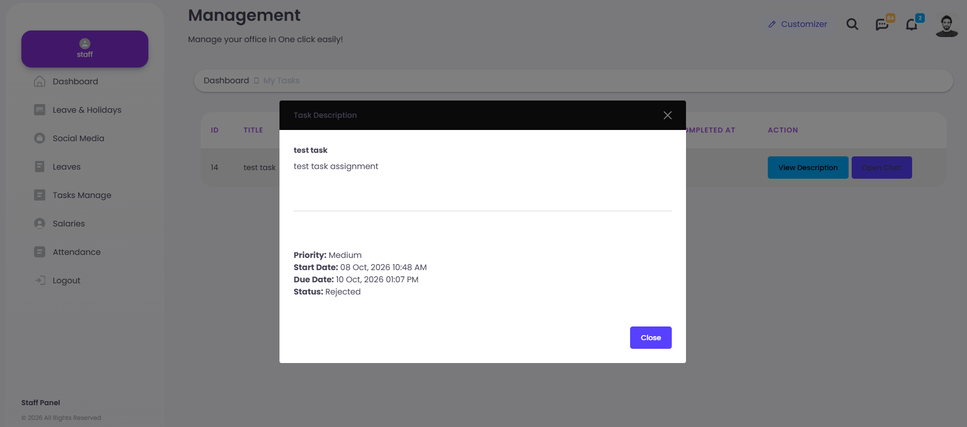This screenshot has height=427, width=967.
Task: Select Dashboard in the sidebar menu
Action: (x=75, y=81)
